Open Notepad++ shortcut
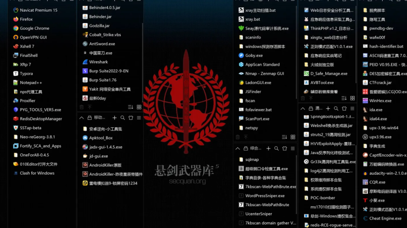Screen dimensions: 407x228 pyautogui.click(x=27, y=83)
